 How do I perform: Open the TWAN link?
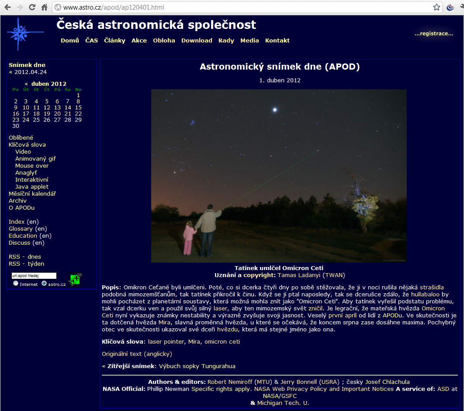(x=333, y=275)
